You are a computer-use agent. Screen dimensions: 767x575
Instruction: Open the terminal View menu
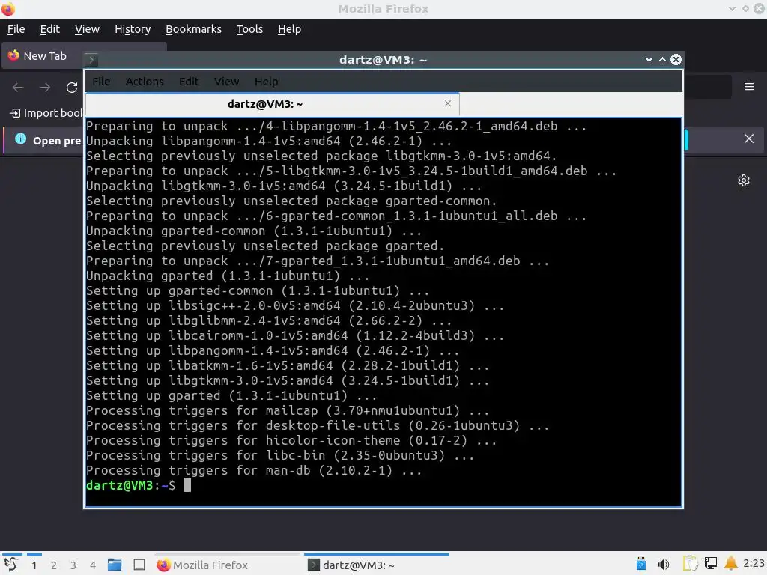[226, 82]
